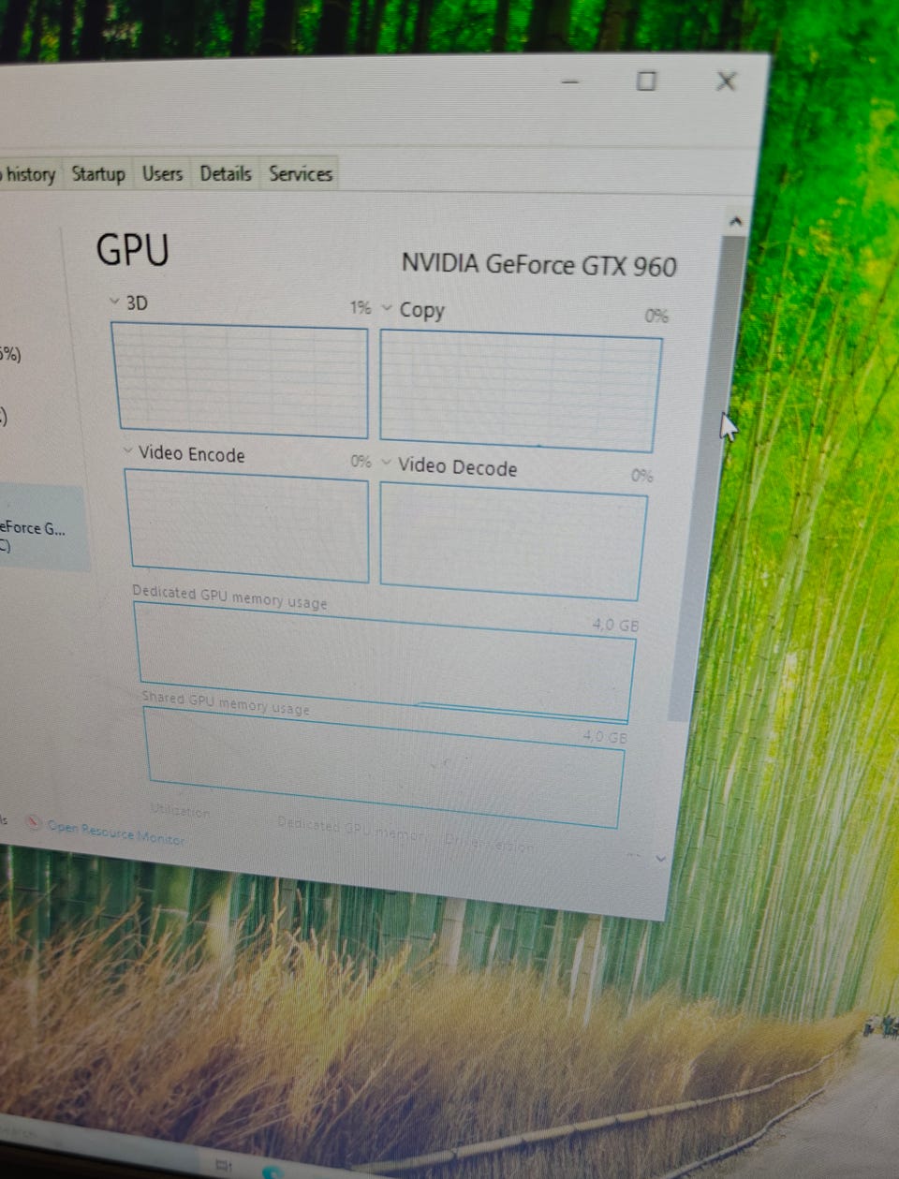Expand the Video Encode engine dropdown
The width and height of the screenshot is (899, 1179).
(128, 450)
